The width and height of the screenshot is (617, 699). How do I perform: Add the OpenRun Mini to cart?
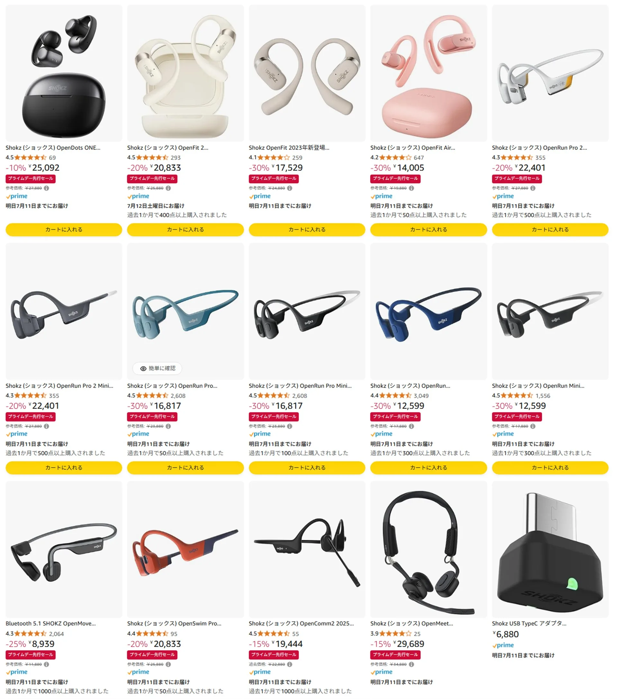pyautogui.click(x=550, y=468)
